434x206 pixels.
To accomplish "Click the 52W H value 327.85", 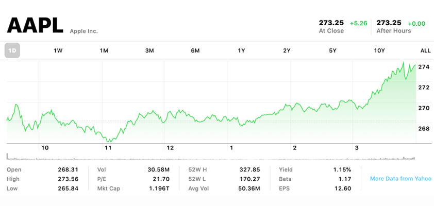I will click(249, 169).
